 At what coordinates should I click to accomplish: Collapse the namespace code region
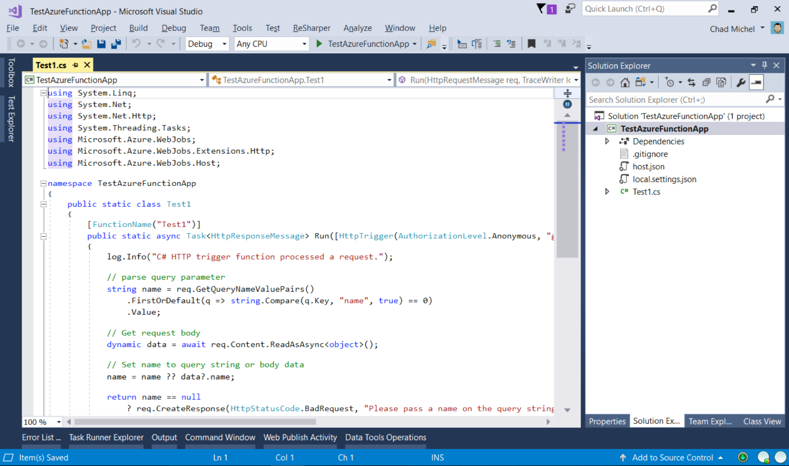click(43, 183)
